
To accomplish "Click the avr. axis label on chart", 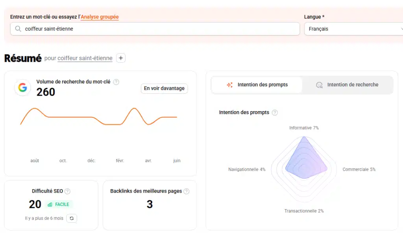I will point(148,160).
